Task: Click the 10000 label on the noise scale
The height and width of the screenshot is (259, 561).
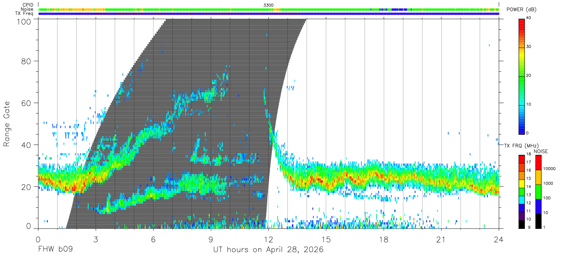Action: (x=549, y=169)
